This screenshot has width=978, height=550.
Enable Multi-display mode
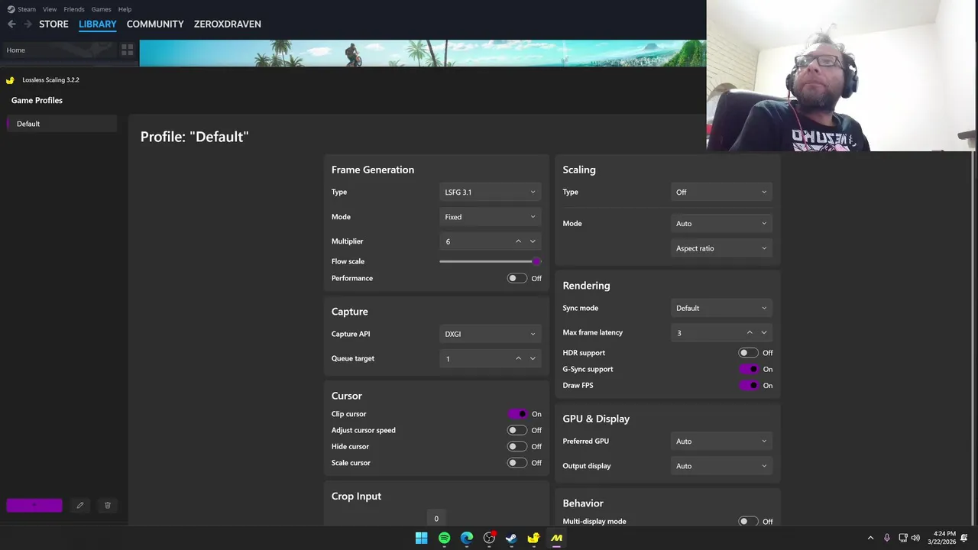click(x=749, y=521)
